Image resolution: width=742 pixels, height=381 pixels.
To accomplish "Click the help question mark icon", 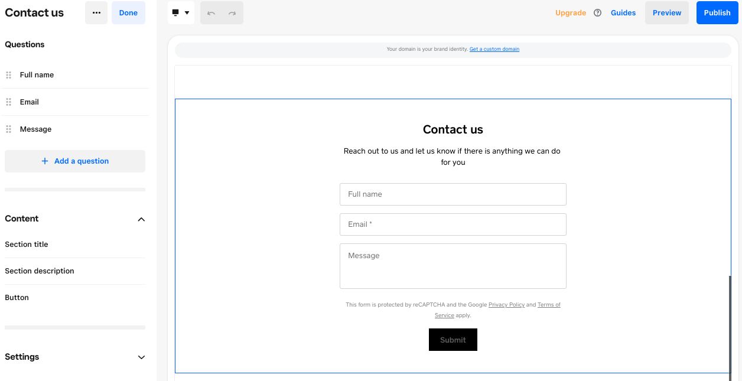I will click(597, 12).
